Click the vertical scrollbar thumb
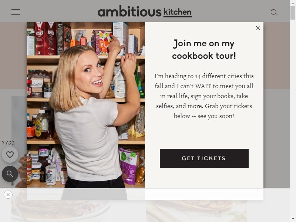296x222 pixels. click(x=293, y=13)
